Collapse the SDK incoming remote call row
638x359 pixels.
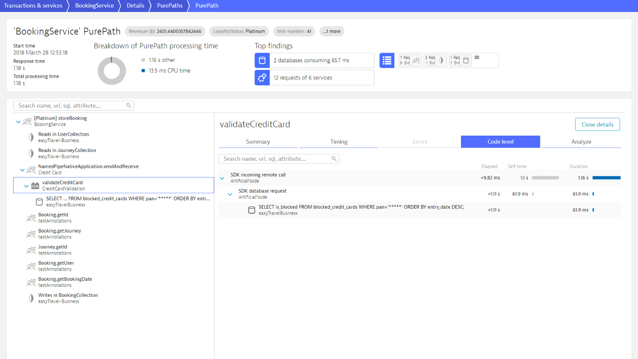tap(222, 178)
